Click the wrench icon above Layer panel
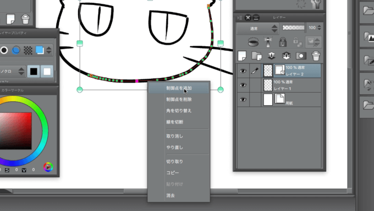The height and width of the screenshot is (211, 374). click(316, 4)
